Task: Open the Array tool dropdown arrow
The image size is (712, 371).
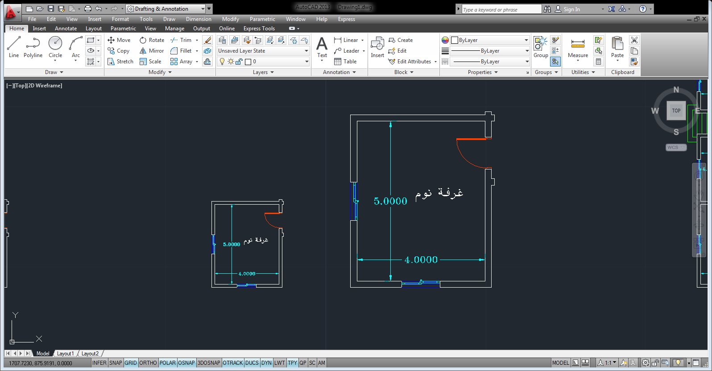Action: point(197,62)
